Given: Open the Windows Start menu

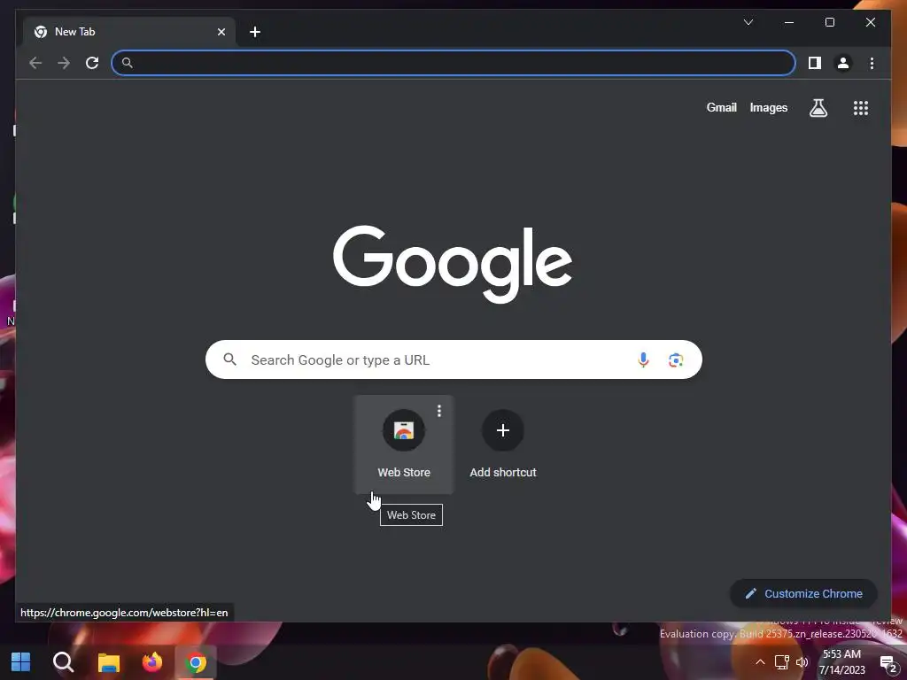Looking at the screenshot, I should coord(21,662).
